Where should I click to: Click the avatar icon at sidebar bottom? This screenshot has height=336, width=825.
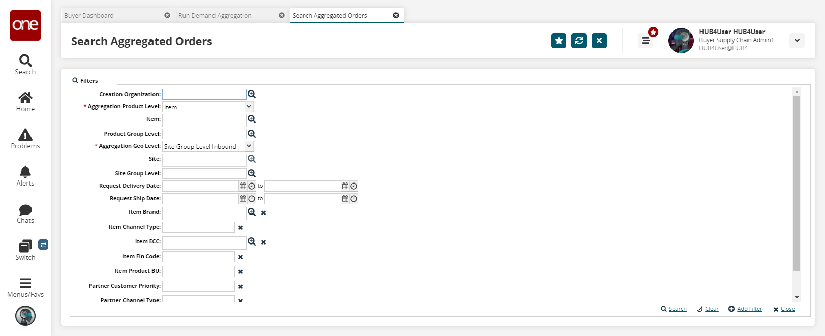[x=25, y=316]
